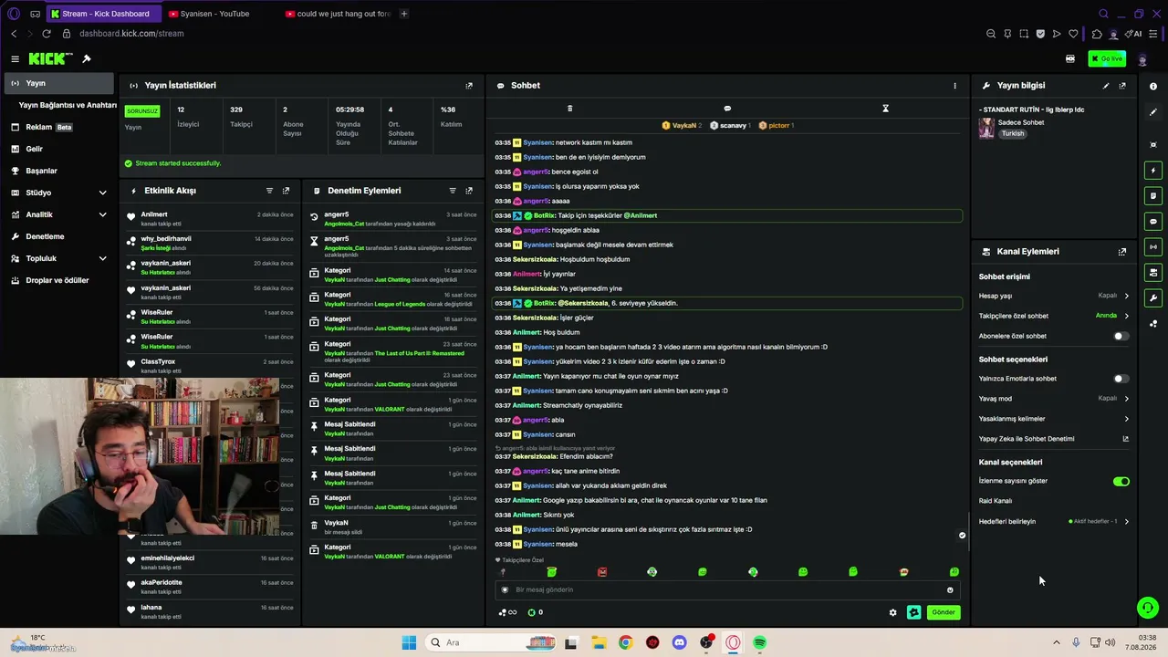The image size is (1168, 657).
Task: Click in Bir mesaj gönderin field
Action: [x=726, y=590]
